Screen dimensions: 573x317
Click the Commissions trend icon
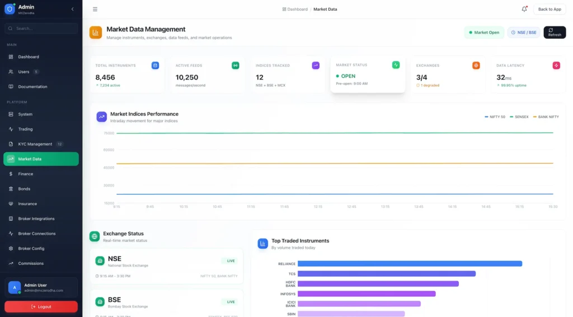coord(11,263)
